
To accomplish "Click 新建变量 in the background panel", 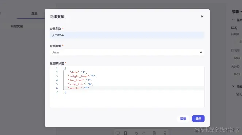I will coord(17,26).
